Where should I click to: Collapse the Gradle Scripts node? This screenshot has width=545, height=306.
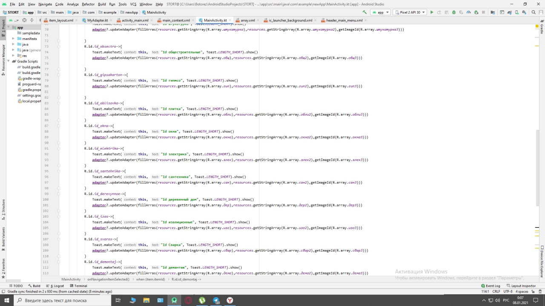9,62
